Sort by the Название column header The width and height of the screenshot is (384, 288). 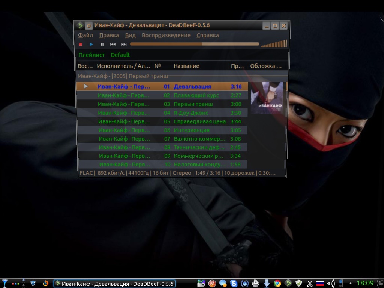click(x=186, y=66)
